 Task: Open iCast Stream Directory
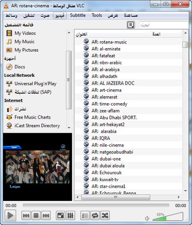[33, 125]
